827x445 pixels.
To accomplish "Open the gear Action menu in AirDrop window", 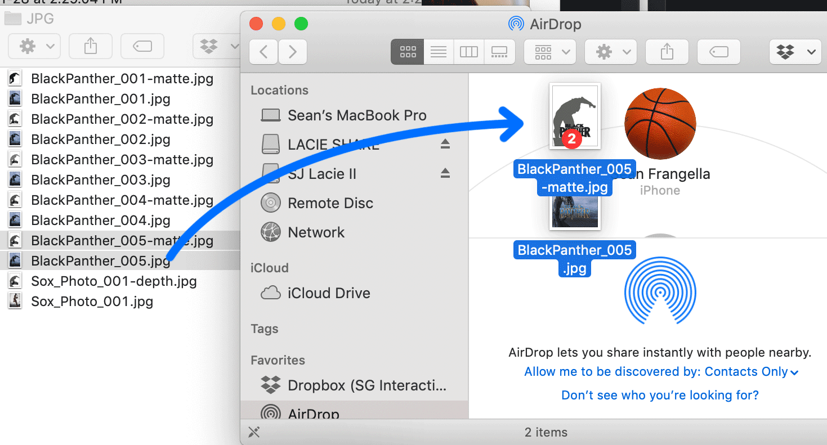I will pyautogui.click(x=611, y=52).
